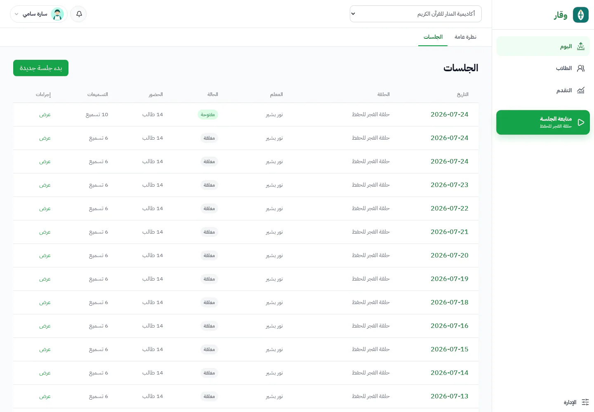Click the date 2026-07-13
The height and width of the screenshot is (412, 594).
[x=450, y=396]
